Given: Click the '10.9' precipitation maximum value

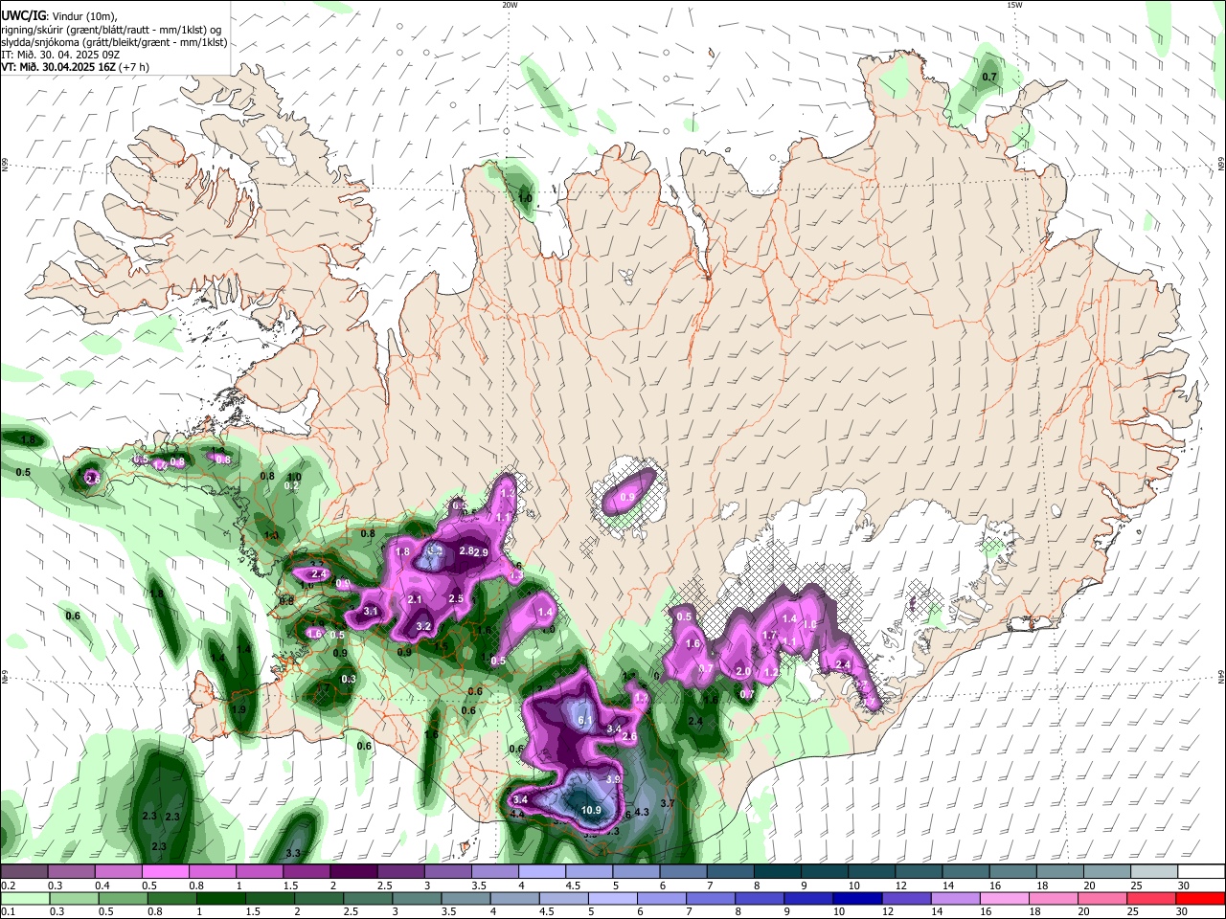Looking at the screenshot, I should pos(591,811).
